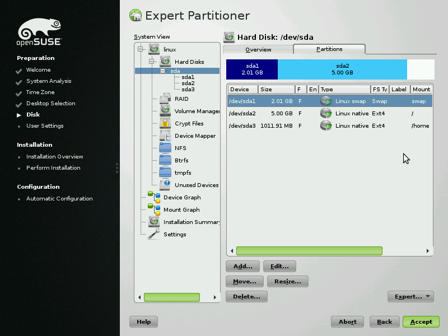Viewport: 448px width, 336px height.
Task: Click the Device Mapper icon
Action: click(x=165, y=136)
